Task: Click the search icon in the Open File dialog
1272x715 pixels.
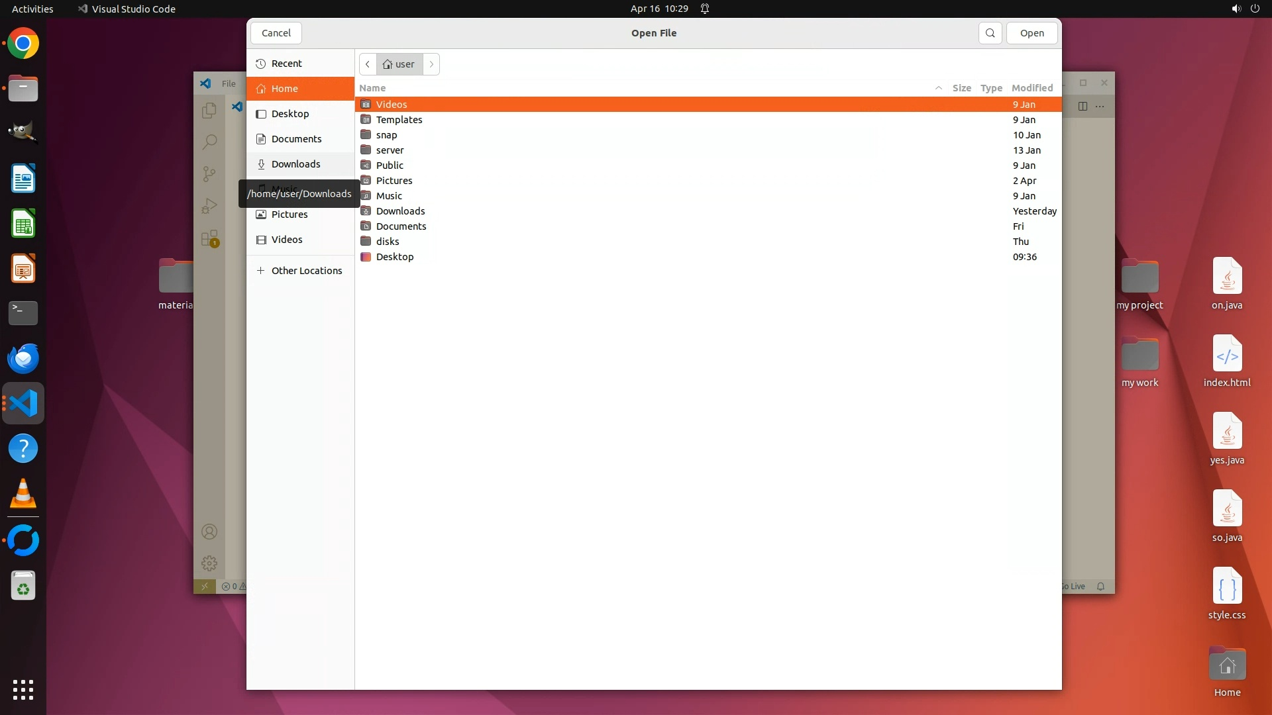Action: pos(990,33)
